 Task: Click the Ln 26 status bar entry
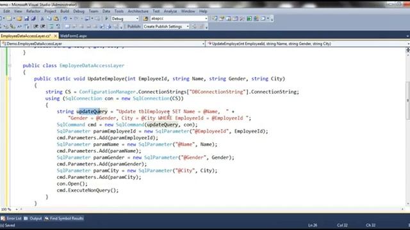point(313,226)
